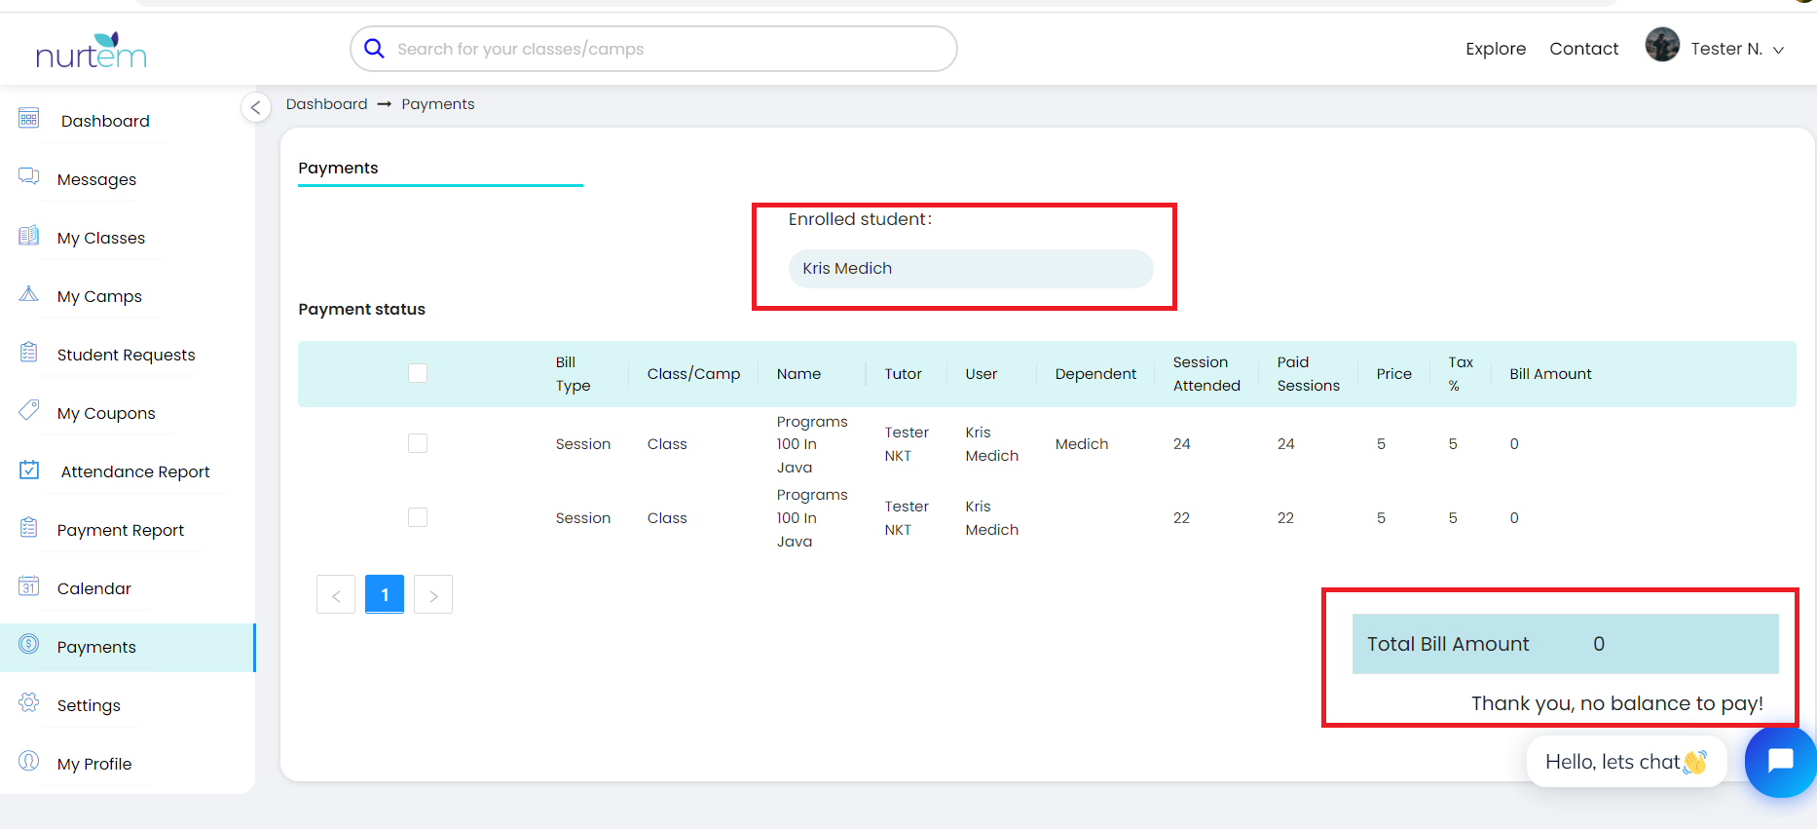Click the My Coupons tag icon

point(29,410)
